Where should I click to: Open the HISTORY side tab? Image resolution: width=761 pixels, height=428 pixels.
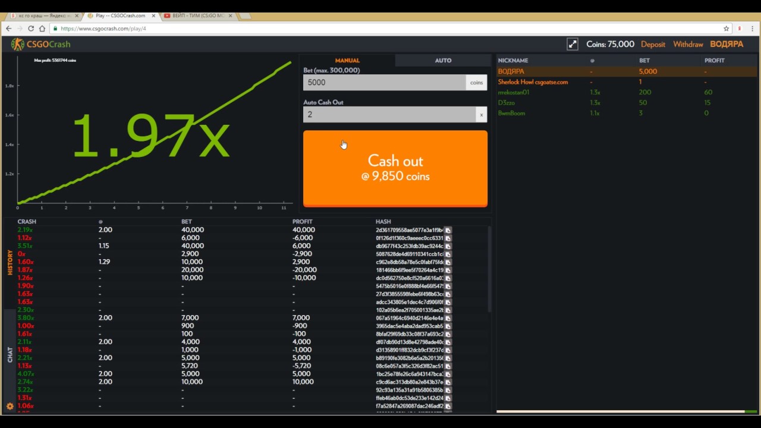click(10, 262)
